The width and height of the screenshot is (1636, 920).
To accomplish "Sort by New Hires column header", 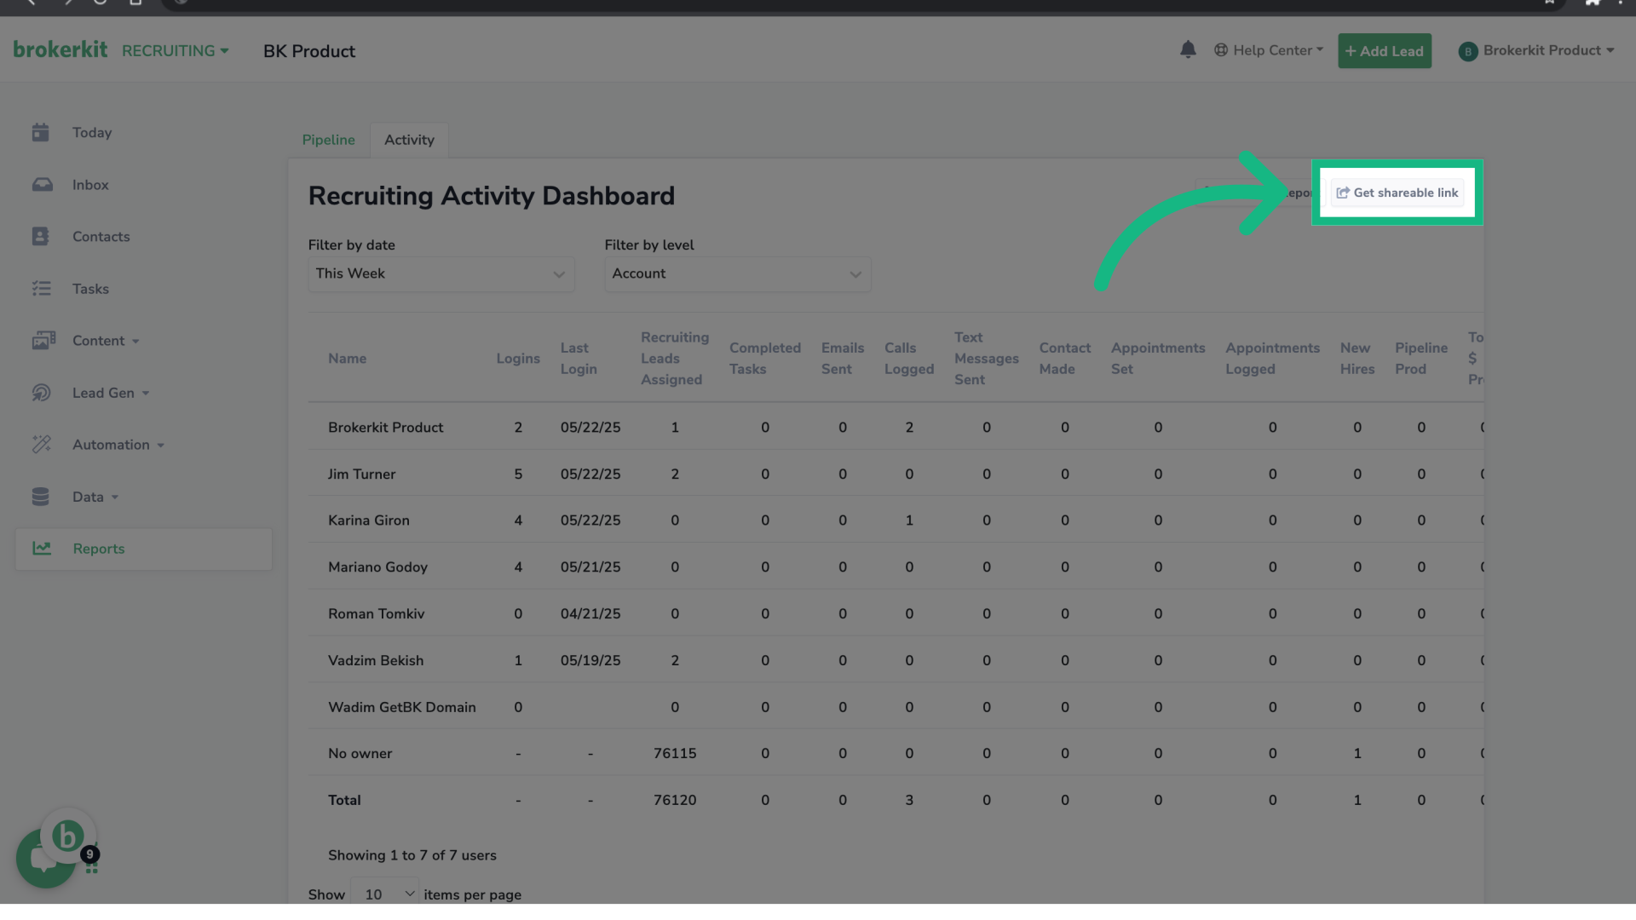I will coord(1357,359).
